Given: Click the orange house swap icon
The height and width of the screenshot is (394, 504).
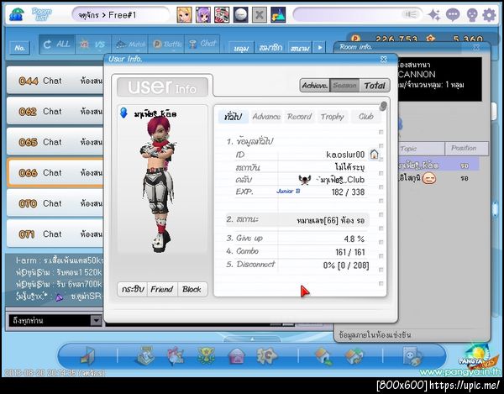Looking at the screenshot, I should point(354,356).
